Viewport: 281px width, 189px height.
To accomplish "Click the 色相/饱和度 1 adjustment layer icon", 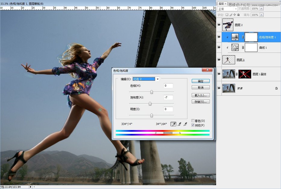I will click(x=235, y=37).
